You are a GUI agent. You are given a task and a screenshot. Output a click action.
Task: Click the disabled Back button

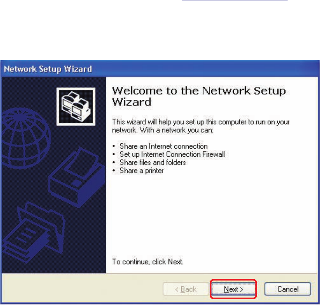coord(186,289)
